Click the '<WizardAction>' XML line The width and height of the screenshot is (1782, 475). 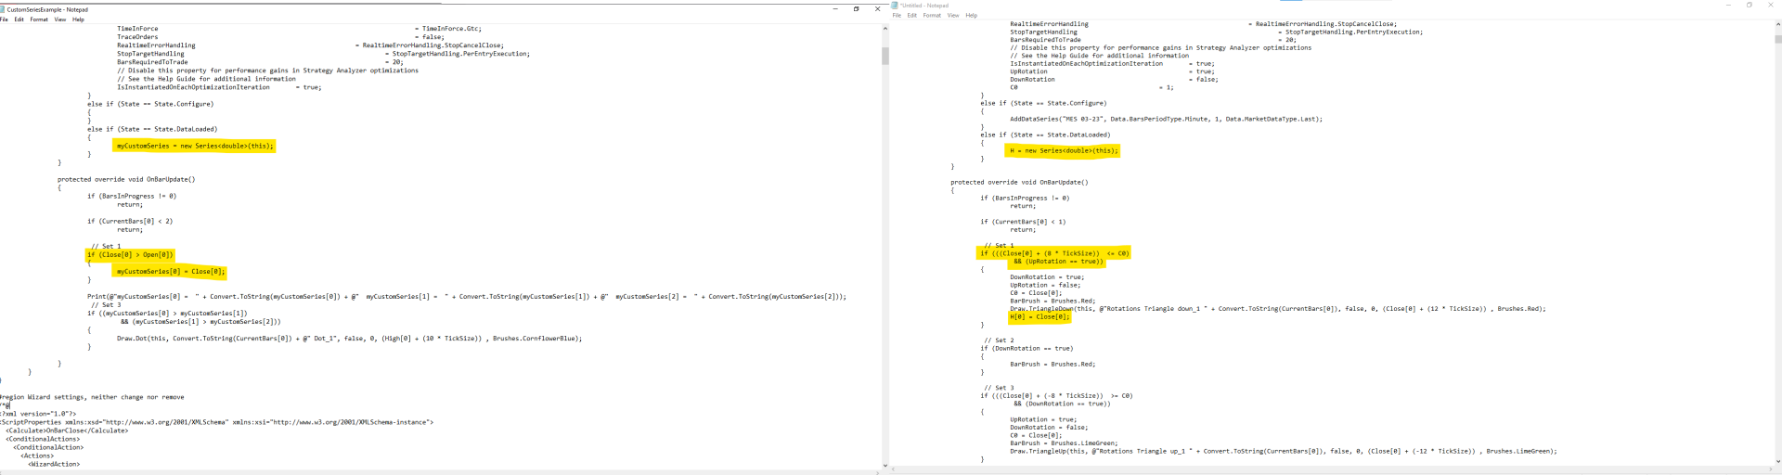pyautogui.click(x=54, y=464)
